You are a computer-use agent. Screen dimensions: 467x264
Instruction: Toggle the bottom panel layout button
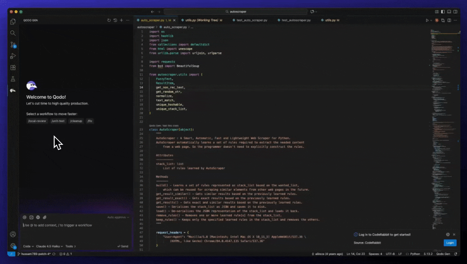click(x=449, y=12)
